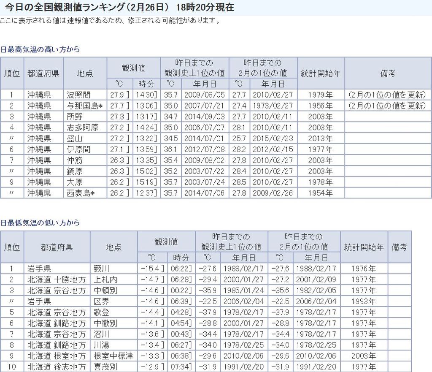Viewport: 432px width, 372px height.
Task: Click the 日最高気温の高い方から section heading
Action: click(40, 49)
